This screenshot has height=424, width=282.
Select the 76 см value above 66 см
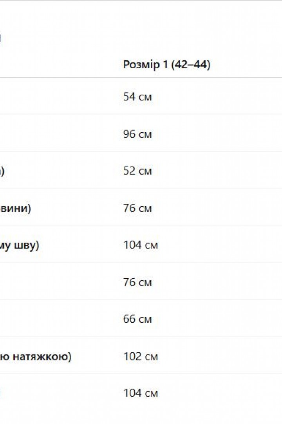coord(137,282)
